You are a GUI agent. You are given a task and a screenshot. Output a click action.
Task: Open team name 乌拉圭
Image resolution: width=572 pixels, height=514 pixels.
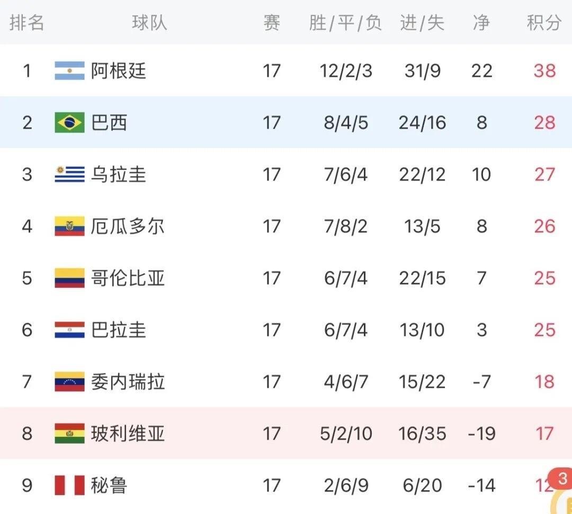point(119,175)
